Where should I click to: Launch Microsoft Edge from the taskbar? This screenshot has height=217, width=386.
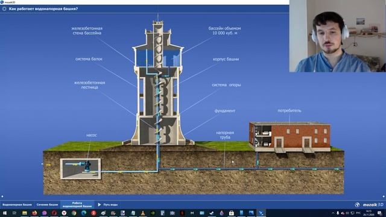tap(84, 213)
